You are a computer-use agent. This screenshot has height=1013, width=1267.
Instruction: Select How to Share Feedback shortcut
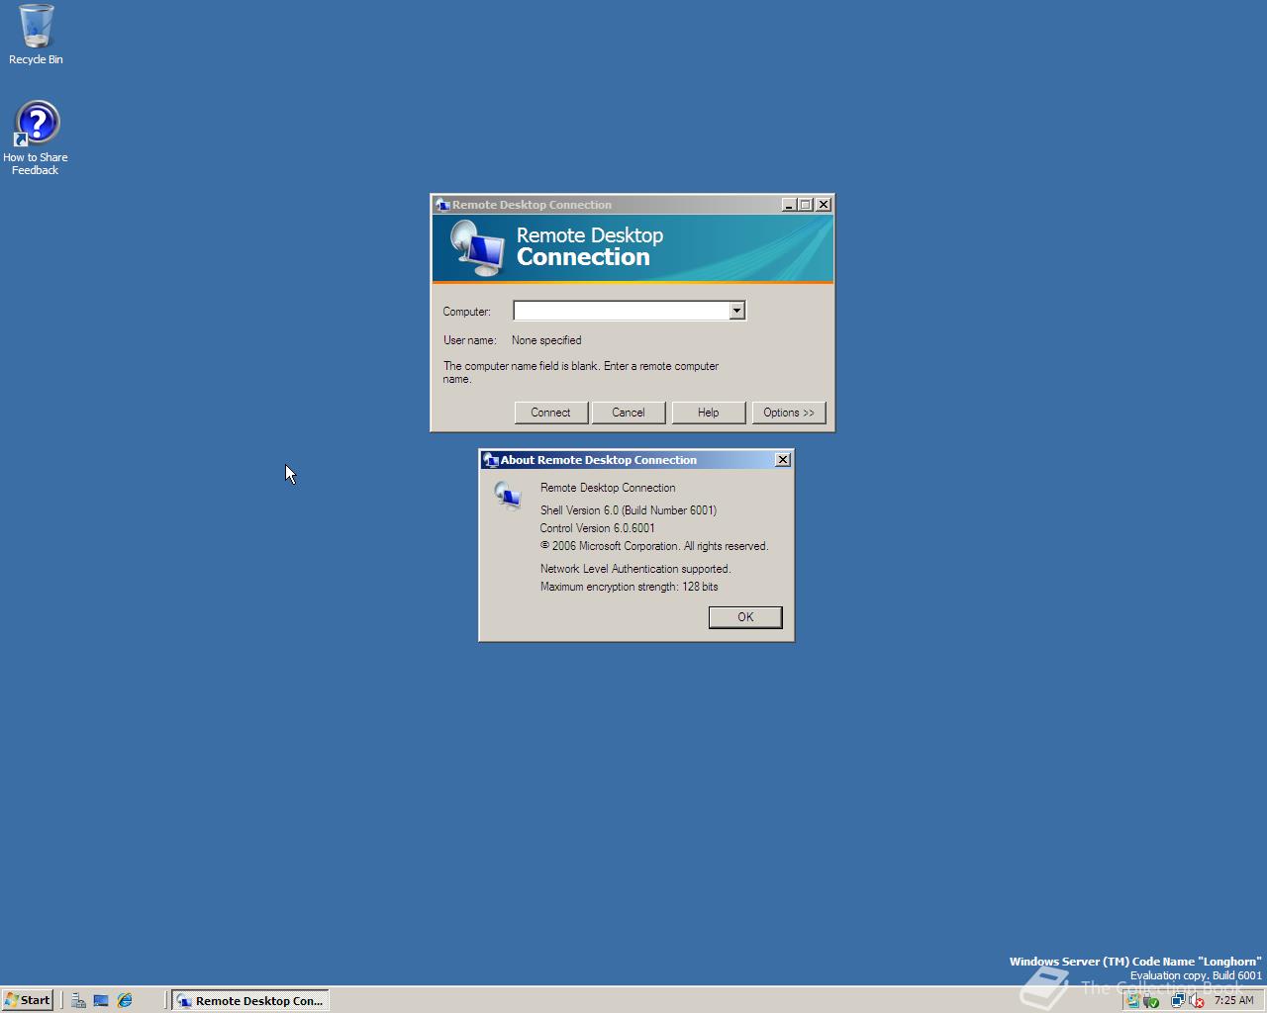tap(36, 138)
